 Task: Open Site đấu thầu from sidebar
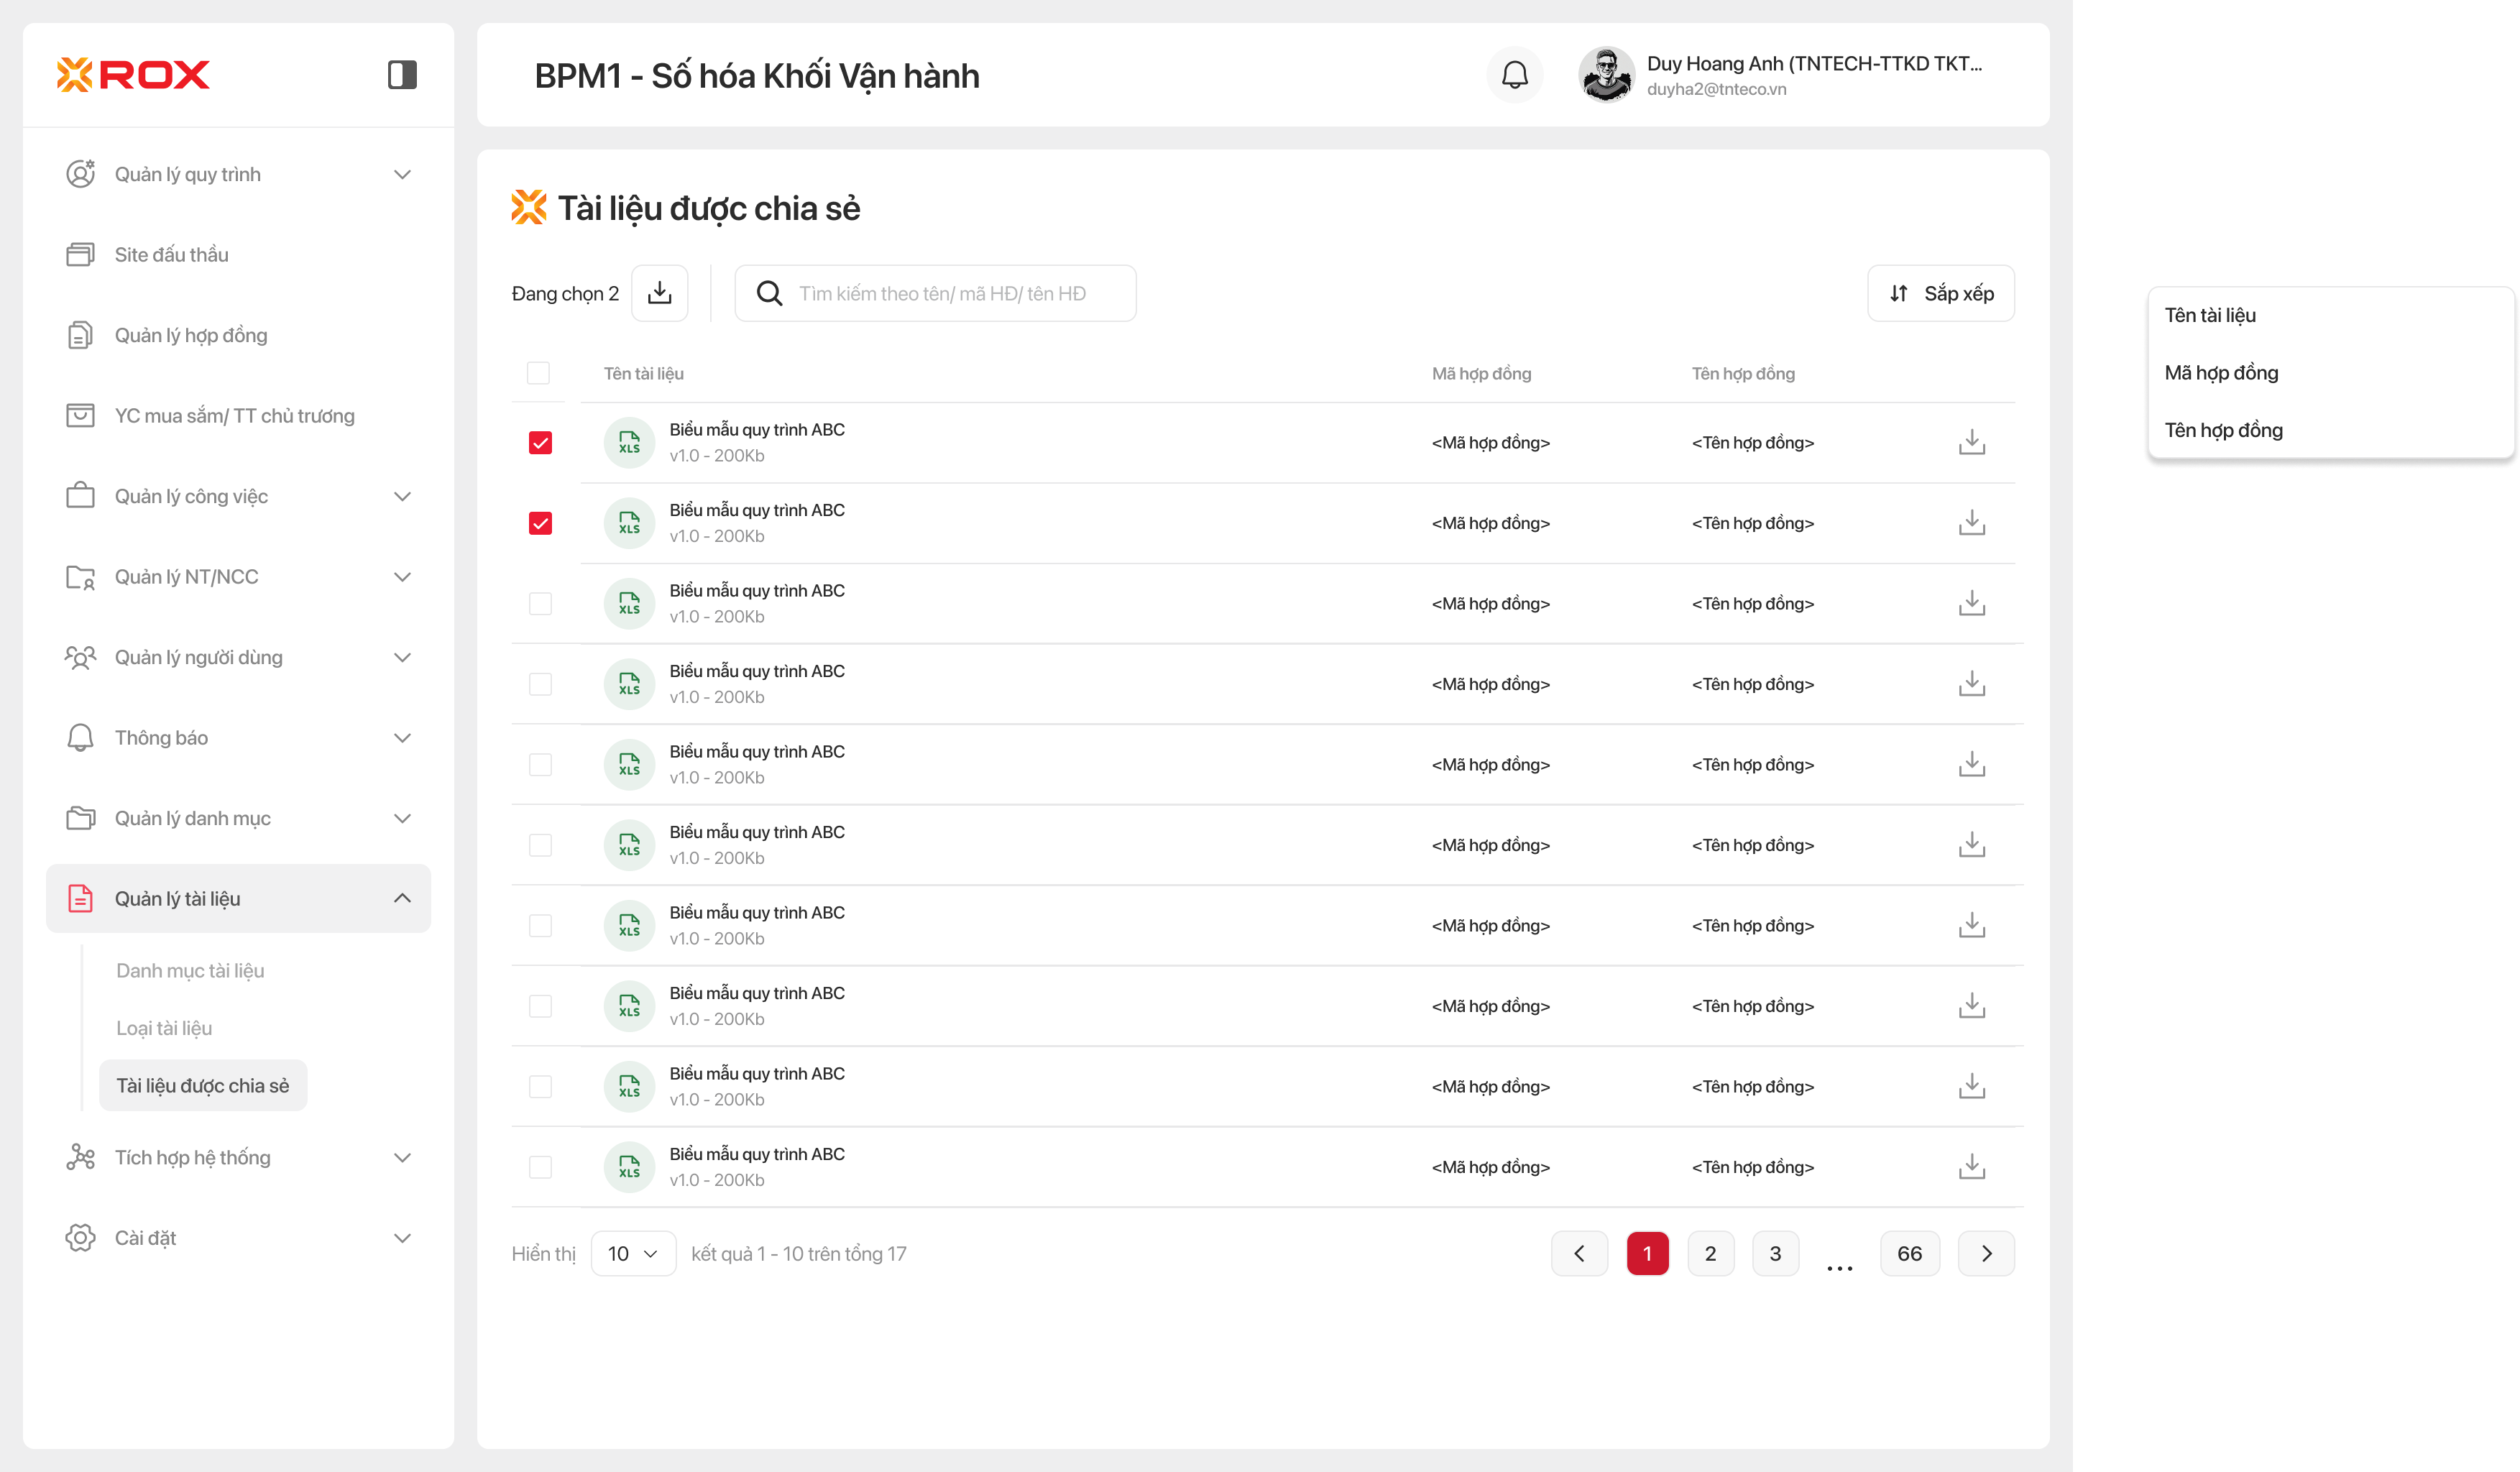tap(171, 254)
